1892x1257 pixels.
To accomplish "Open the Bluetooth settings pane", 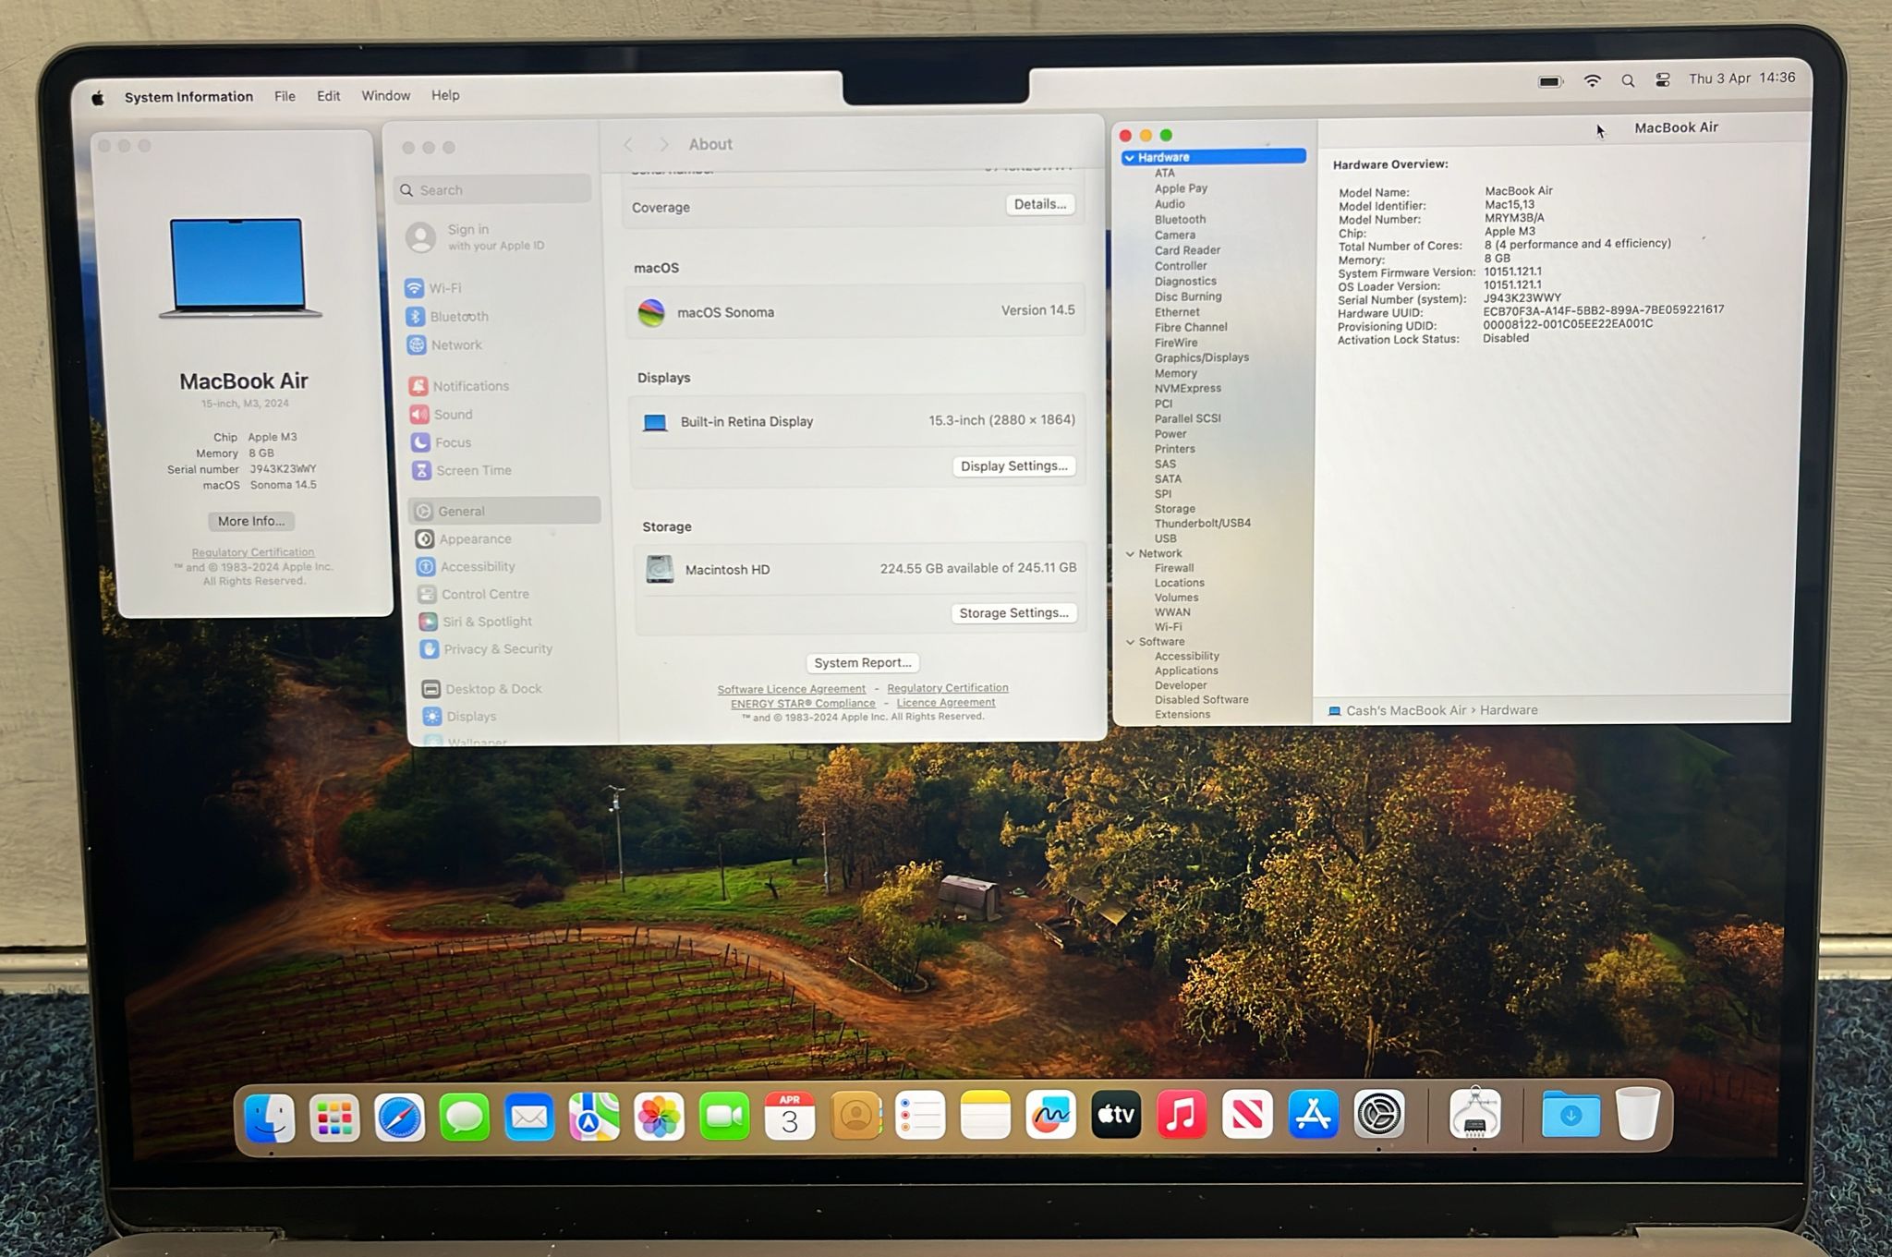I will pyautogui.click(x=458, y=316).
